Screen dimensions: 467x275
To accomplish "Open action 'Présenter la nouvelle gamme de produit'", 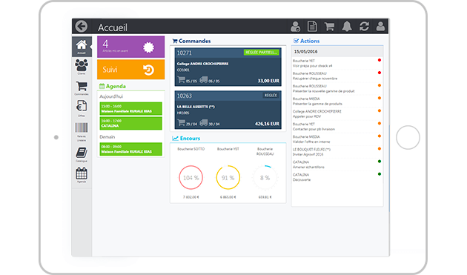I will pyautogui.click(x=337, y=88).
